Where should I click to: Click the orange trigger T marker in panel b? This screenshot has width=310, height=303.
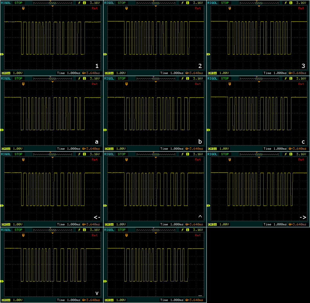click(126, 84)
